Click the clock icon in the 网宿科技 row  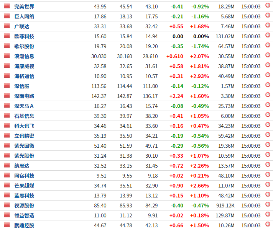pos(268,174)
